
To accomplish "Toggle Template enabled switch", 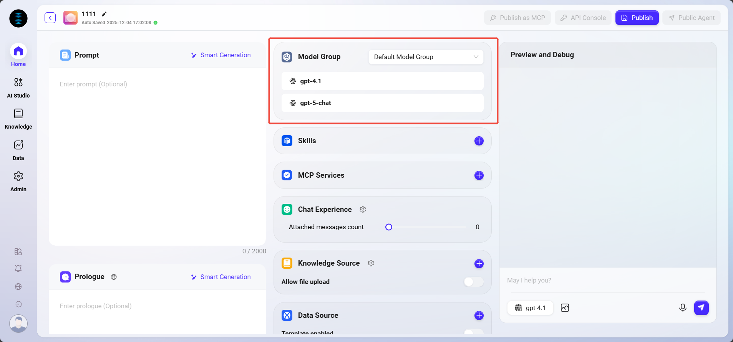I will point(473,332).
